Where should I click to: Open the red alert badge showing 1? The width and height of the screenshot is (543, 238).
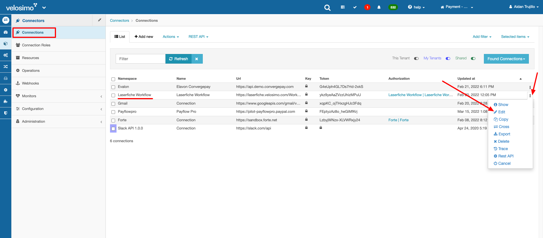pyautogui.click(x=367, y=7)
